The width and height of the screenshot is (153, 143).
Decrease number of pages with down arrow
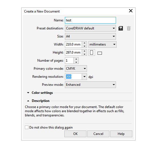tap(76, 62)
